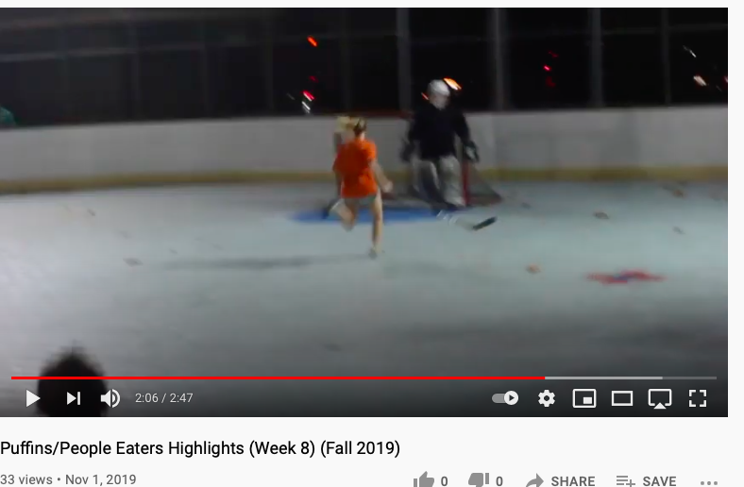Click the SAVE to playlist button
Viewport: 744px width, 487px height.
click(x=646, y=480)
